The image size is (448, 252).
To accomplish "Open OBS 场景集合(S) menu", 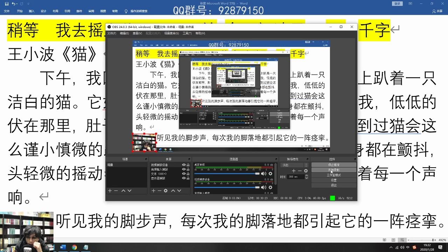I will pyautogui.click(x=171, y=33).
